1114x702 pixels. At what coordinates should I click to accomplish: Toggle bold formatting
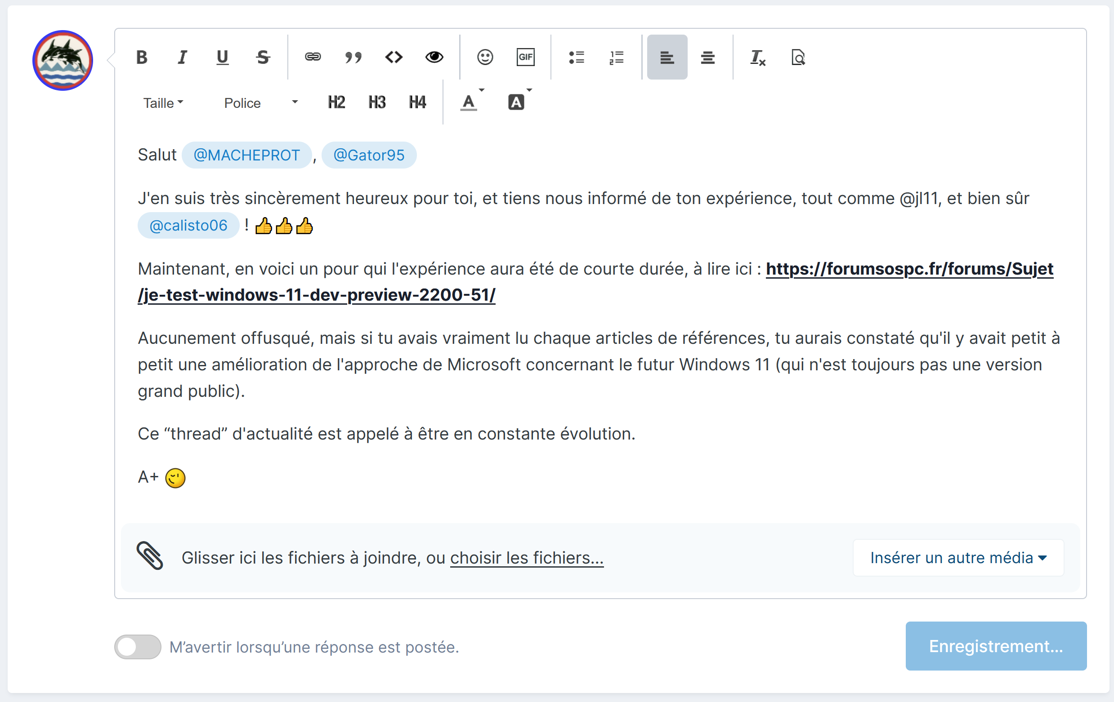[x=142, y=58]
